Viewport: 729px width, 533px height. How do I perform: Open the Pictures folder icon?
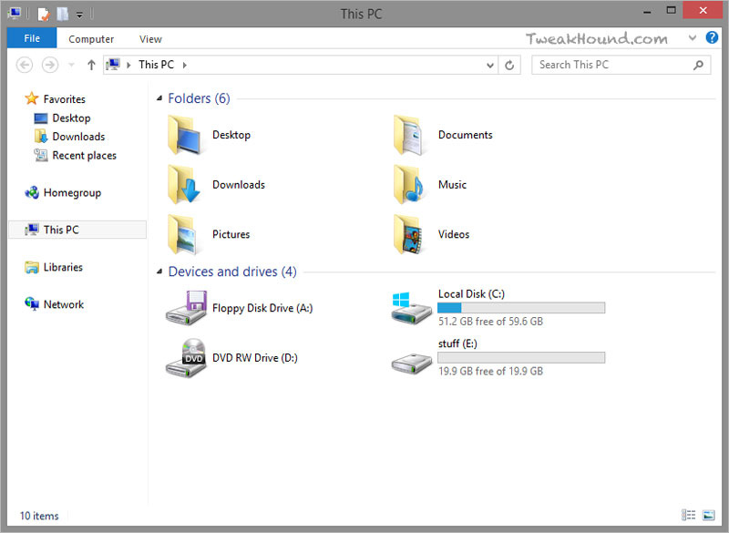click(x=186, y=235)
